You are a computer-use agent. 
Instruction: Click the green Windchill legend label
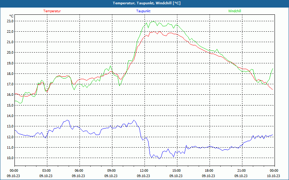pyautogui.click(x=234, y=11)
